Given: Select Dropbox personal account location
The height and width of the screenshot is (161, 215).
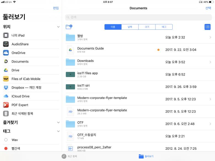Looking at the screenshot, I should pos(26,88).
